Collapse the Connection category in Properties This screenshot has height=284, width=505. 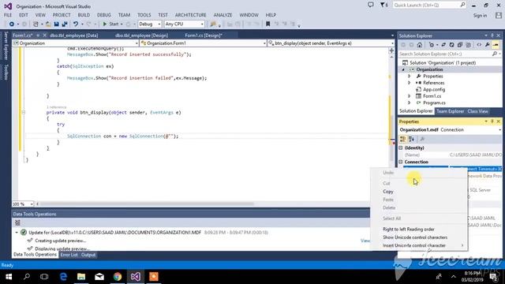(x=401, y=162)
